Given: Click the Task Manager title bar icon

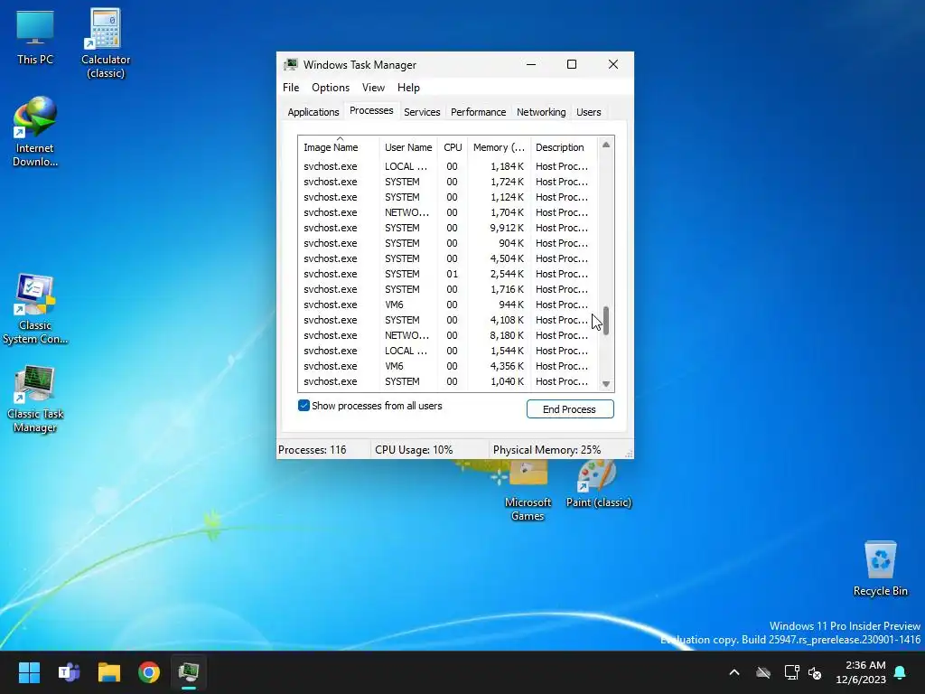Looking at the screenshot, I should click(290, 65).
